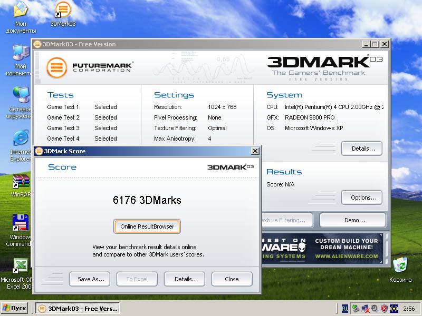Image resolution: width=422 pixels, height=316 pixels.
Task: Click the Intel Pentium 4 CPU text
Action: tap(334, 107)
